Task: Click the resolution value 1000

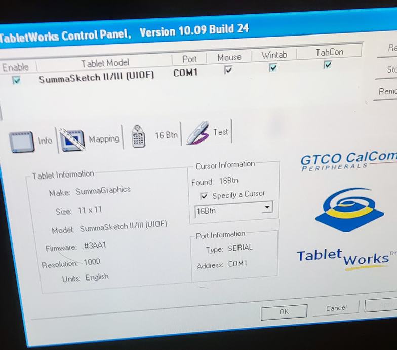Action: [92, 262]
